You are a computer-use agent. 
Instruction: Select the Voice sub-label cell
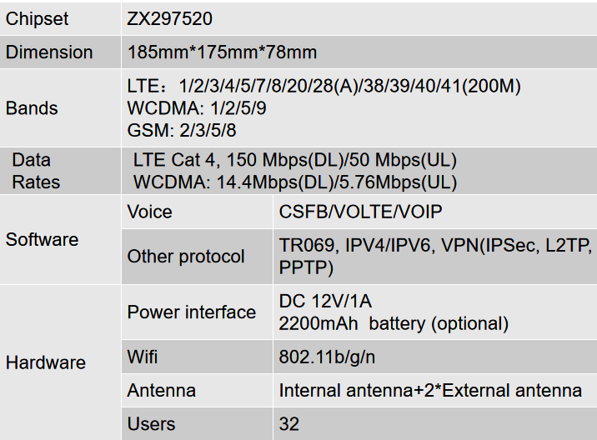197,212
